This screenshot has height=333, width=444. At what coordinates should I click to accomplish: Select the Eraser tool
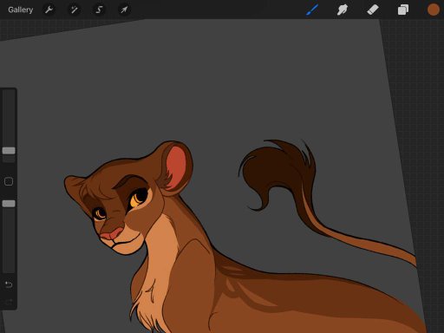pos(373,10)
